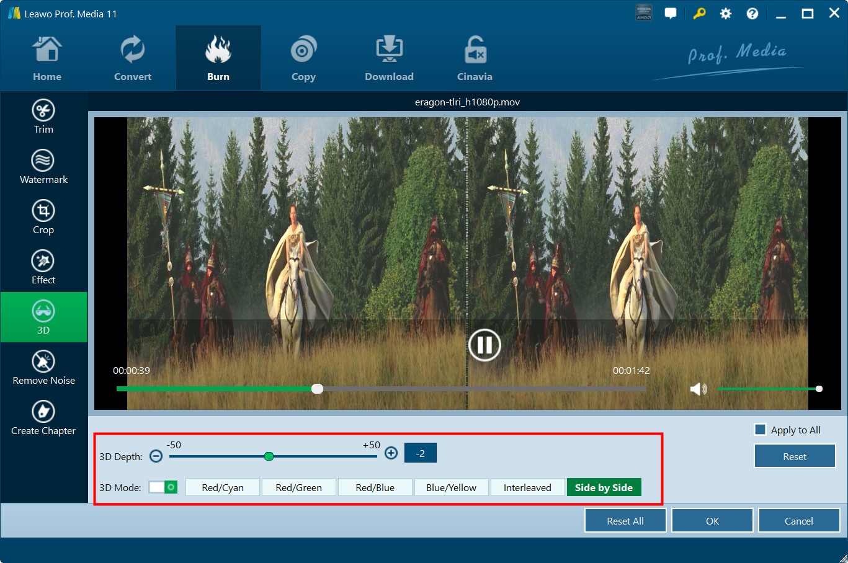Open the Watermark editing tool
Image resolution: width=848 pixels, height=563 pixels.
coord(43,167)
